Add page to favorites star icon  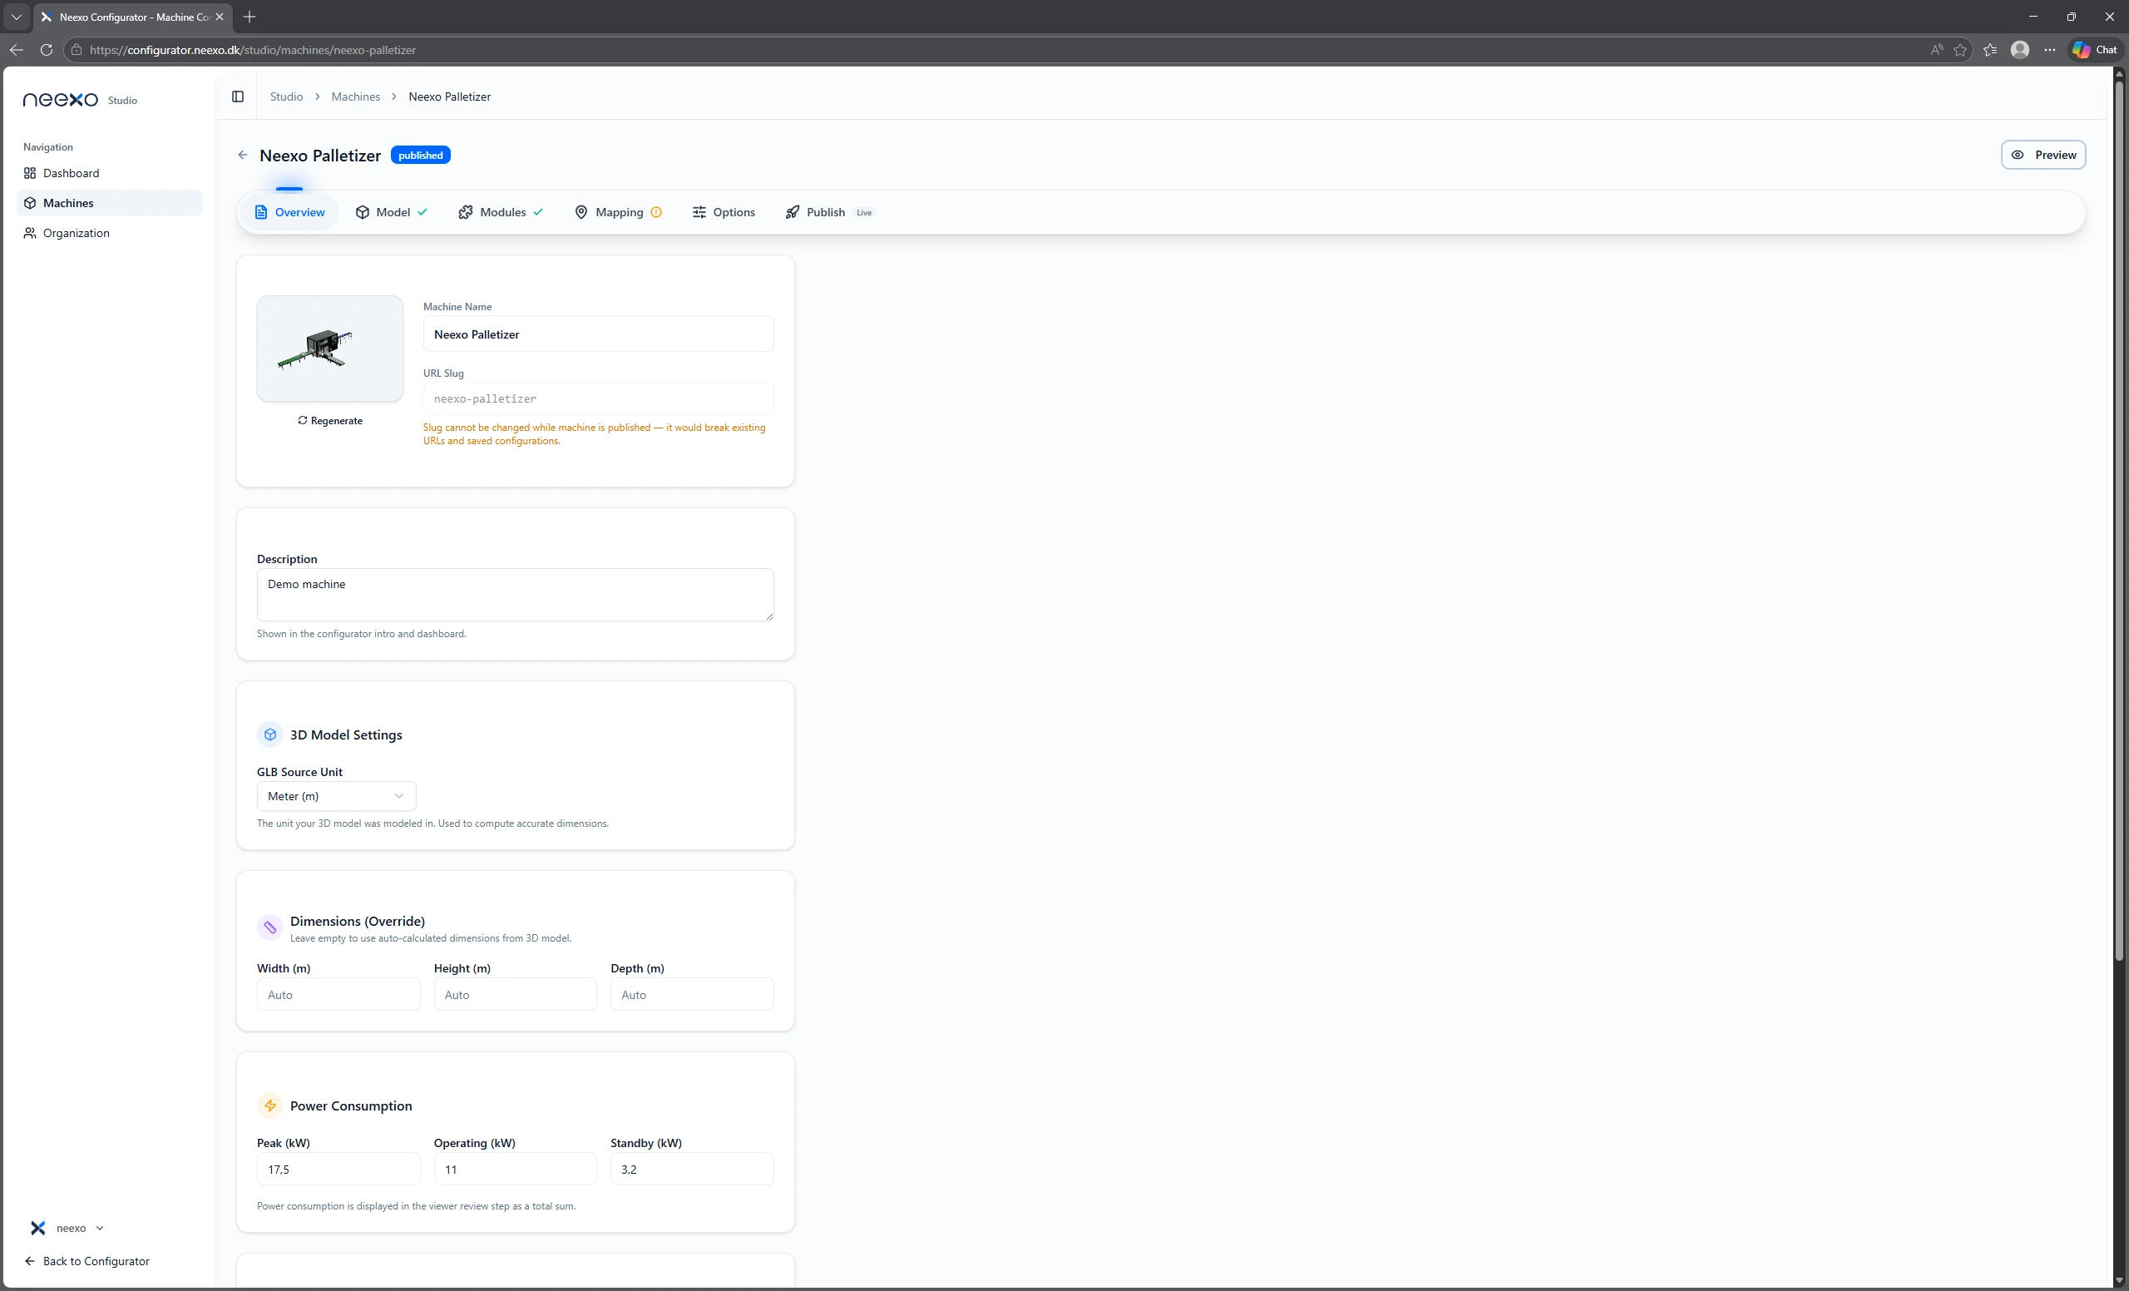(x=1960, y=50)
